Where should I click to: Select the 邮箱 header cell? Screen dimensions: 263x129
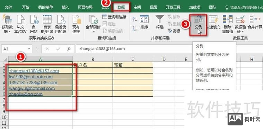133,65
